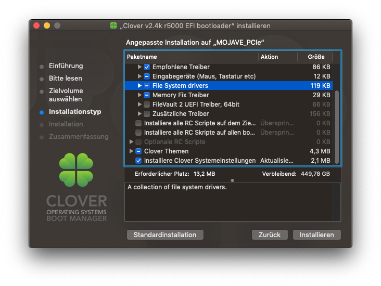Expand the Zusätzliche Treiber group
The width and height of the screenshot is (381, 286).
(139, 114)
